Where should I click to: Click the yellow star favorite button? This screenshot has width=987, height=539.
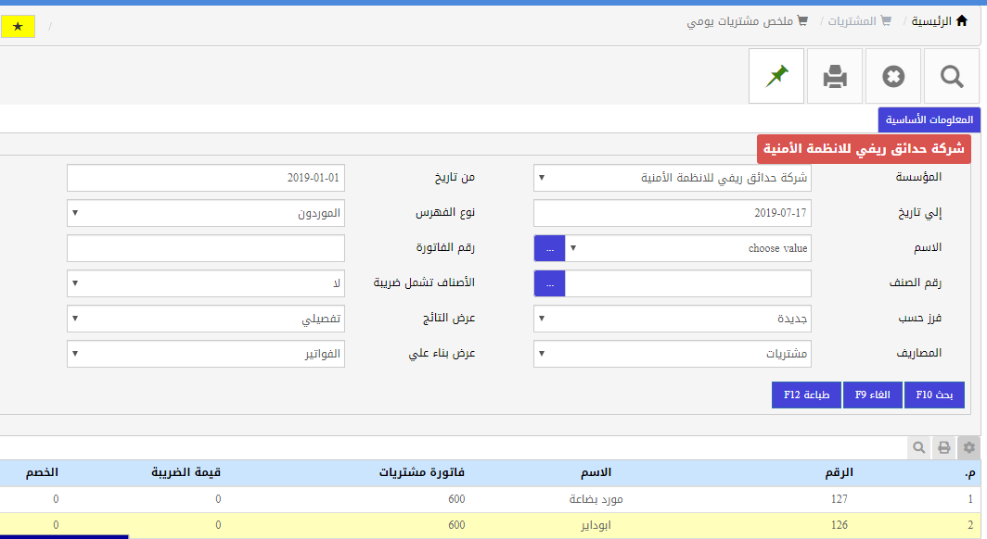18,26
